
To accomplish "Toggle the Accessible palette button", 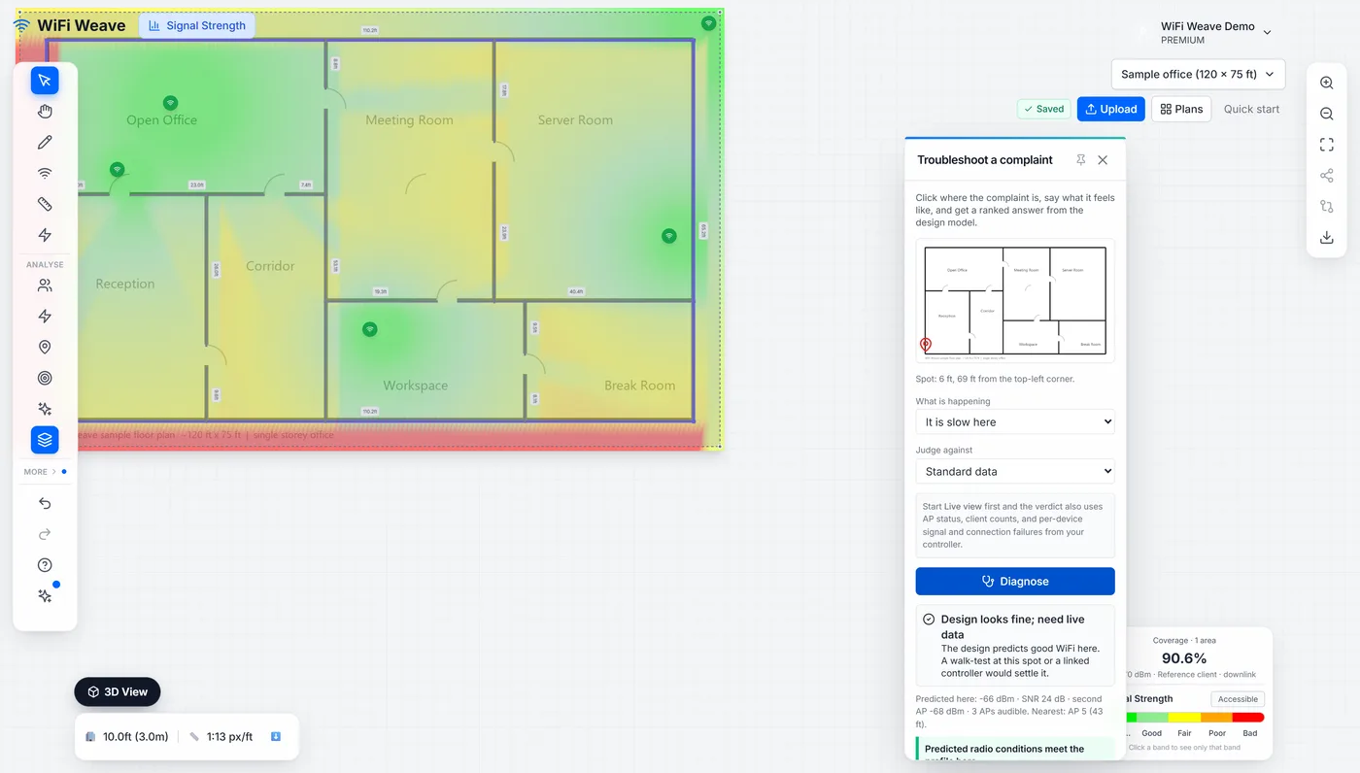I will pos(1238,699).
